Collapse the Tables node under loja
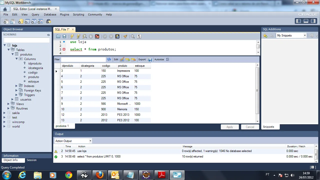Viewport: 320px width, 180px height. click(x=8, y=50)
